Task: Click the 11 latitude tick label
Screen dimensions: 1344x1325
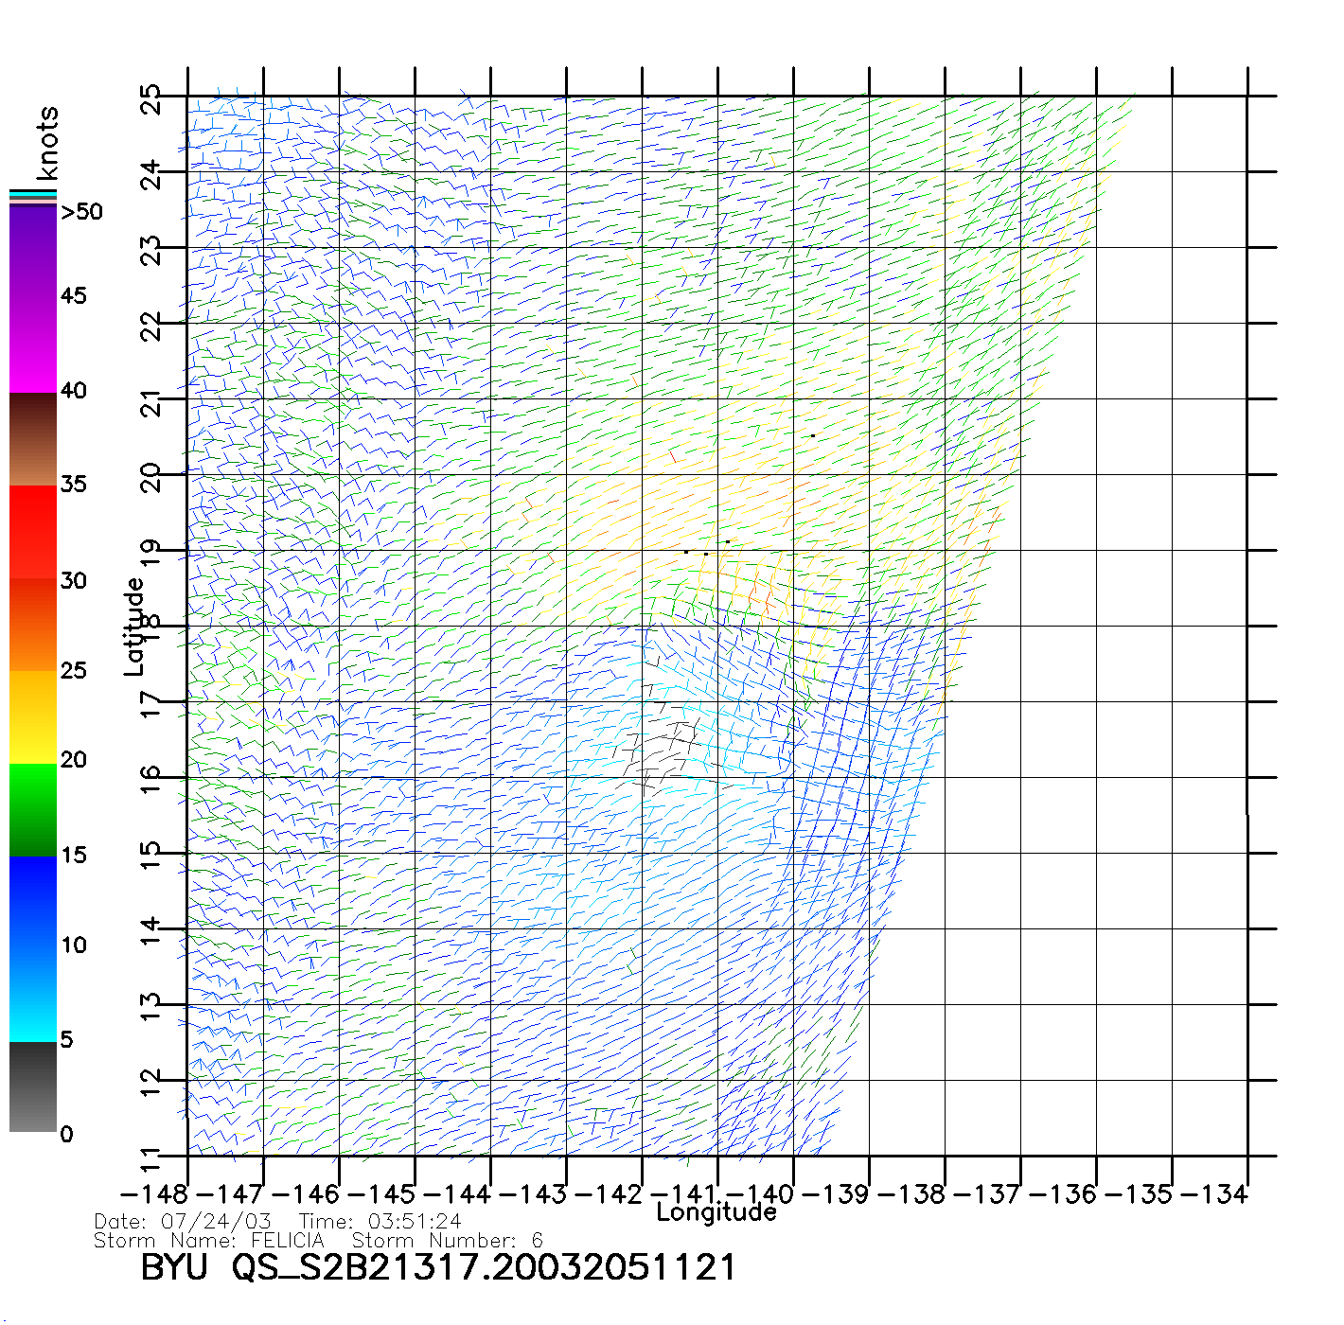Action: 150,1158
